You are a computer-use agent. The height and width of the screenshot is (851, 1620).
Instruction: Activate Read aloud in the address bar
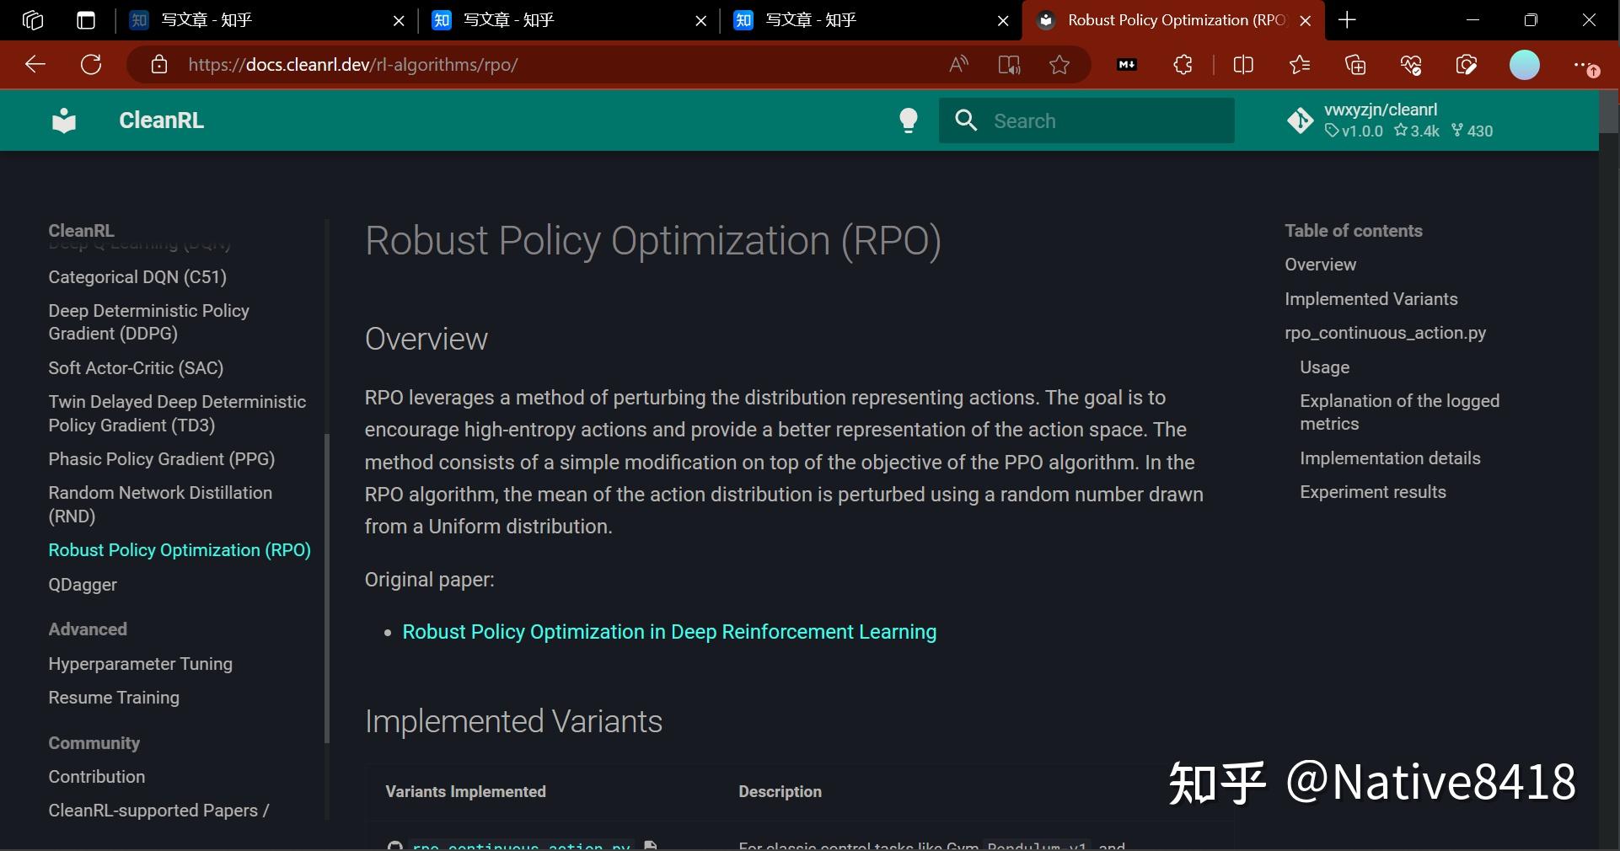[x=958, y=65]
